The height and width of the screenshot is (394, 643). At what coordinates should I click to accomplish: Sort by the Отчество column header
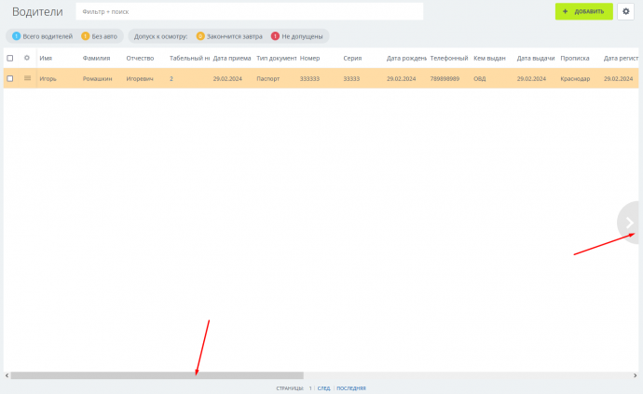140,59
